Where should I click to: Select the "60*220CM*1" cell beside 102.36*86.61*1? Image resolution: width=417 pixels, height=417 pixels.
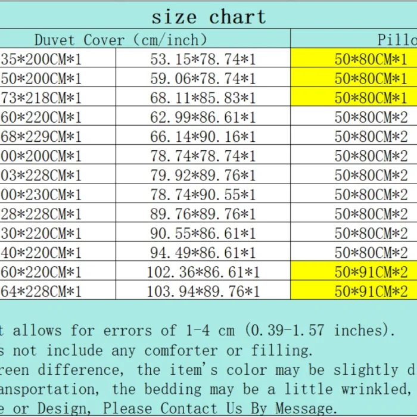click(58, 270)
